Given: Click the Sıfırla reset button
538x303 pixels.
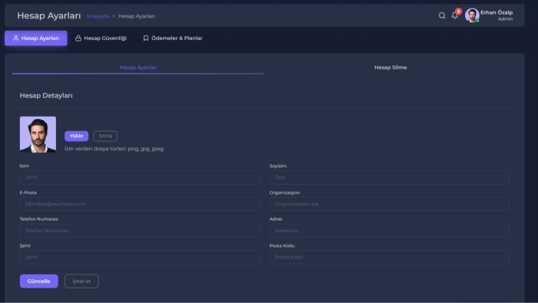Looking at the screenshot, I should 105,136.
